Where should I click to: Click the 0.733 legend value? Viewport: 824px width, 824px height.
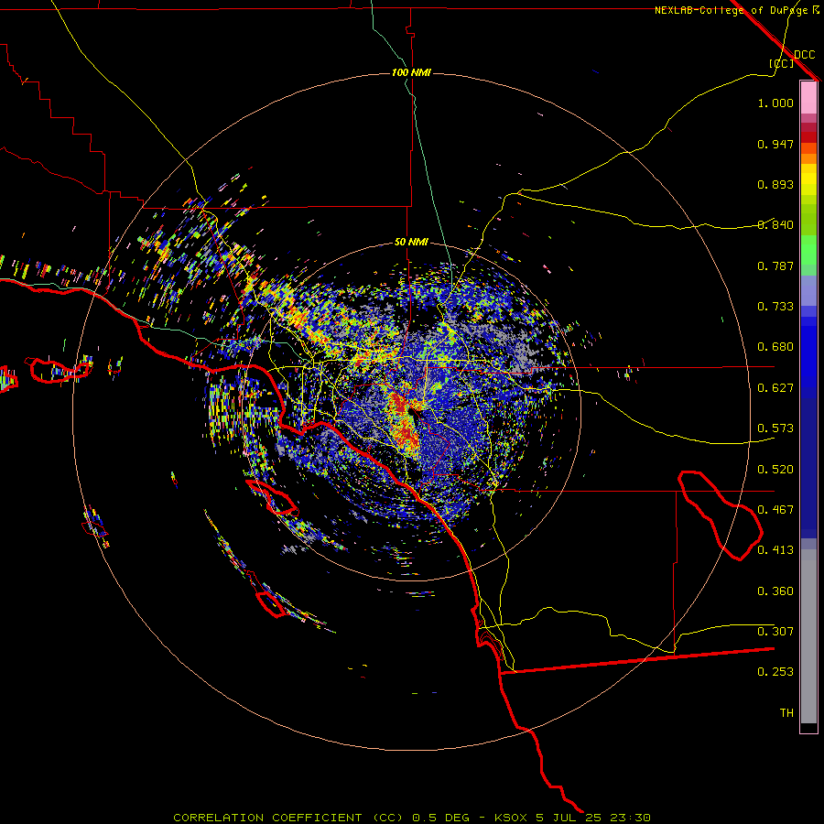[x=775, y=307]
